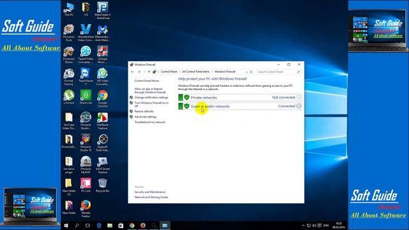This screenshot has width=409, height=230.
Task: Open the Action Center notification icon
Action: [320, 226]
